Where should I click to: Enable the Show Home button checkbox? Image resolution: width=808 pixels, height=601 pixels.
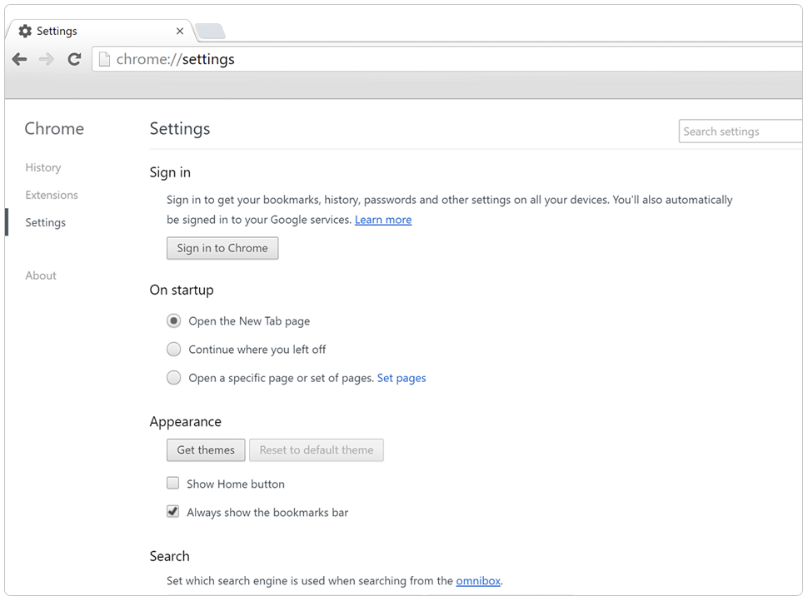[173, 484]
